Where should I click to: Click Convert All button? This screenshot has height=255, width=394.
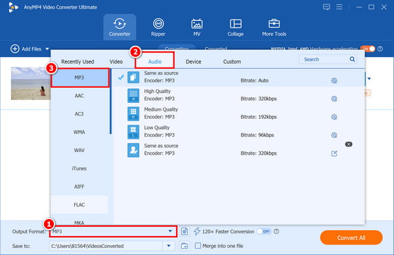[x=351, y=237]
